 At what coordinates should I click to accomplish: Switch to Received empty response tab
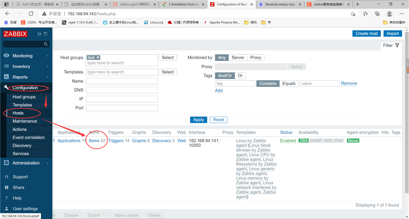pos(280,4)
